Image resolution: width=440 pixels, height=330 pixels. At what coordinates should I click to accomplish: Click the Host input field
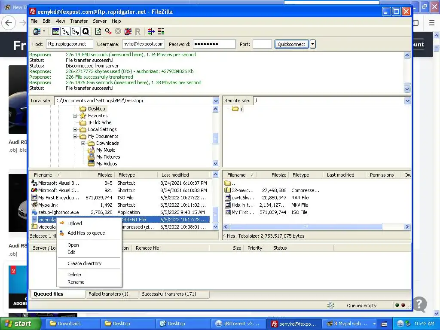[x=69, y=44]
